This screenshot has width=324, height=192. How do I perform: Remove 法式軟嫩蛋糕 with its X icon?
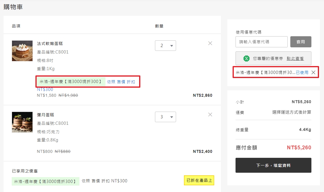pyautogui.click(x=210, y=43)
